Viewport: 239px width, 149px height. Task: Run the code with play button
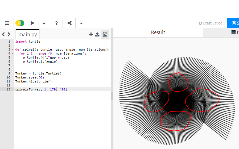click(x=32, y=23)
